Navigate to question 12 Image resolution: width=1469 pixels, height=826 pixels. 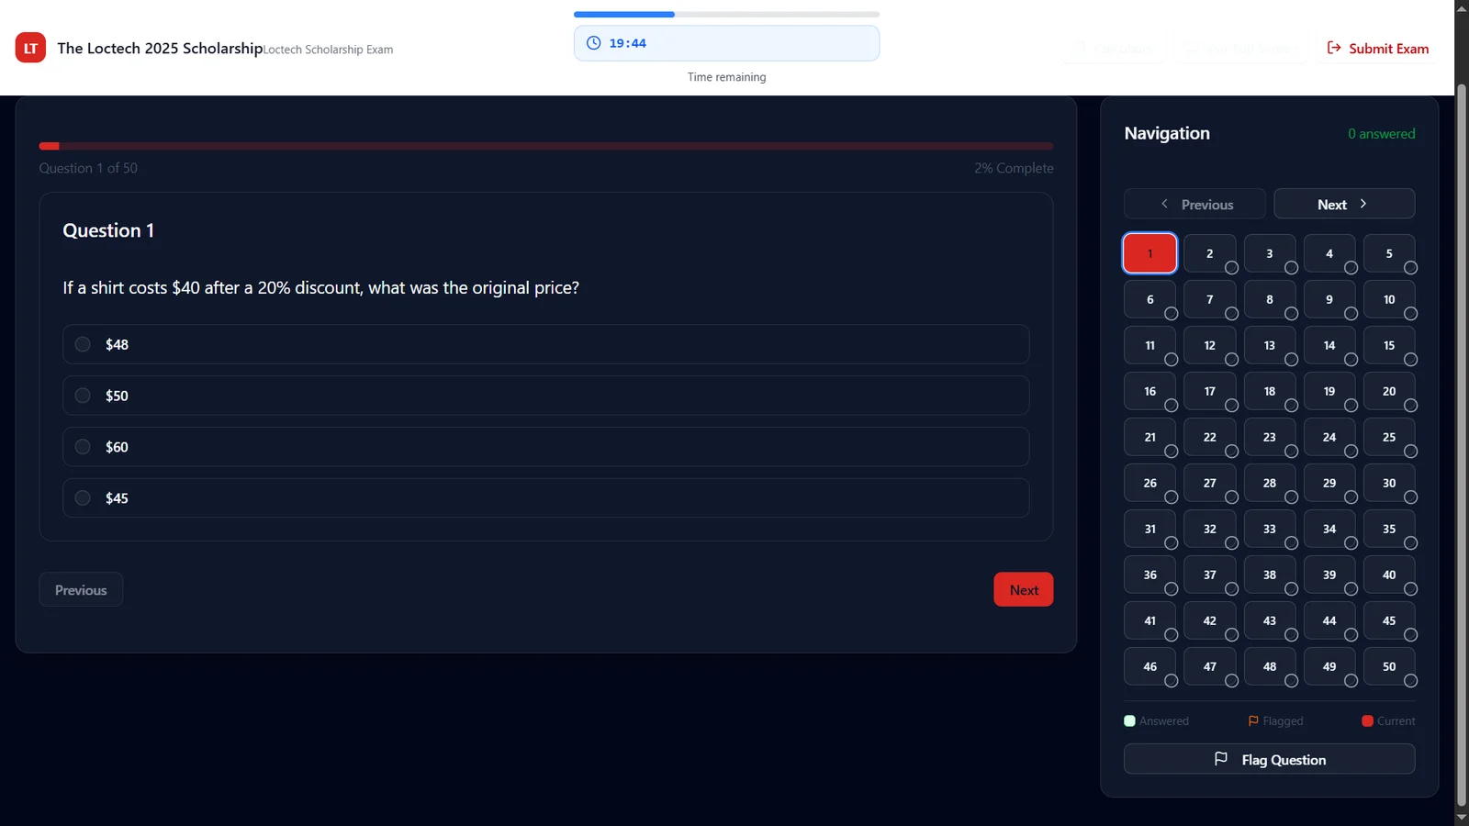pyautogui.click(x=1209, y=345)
